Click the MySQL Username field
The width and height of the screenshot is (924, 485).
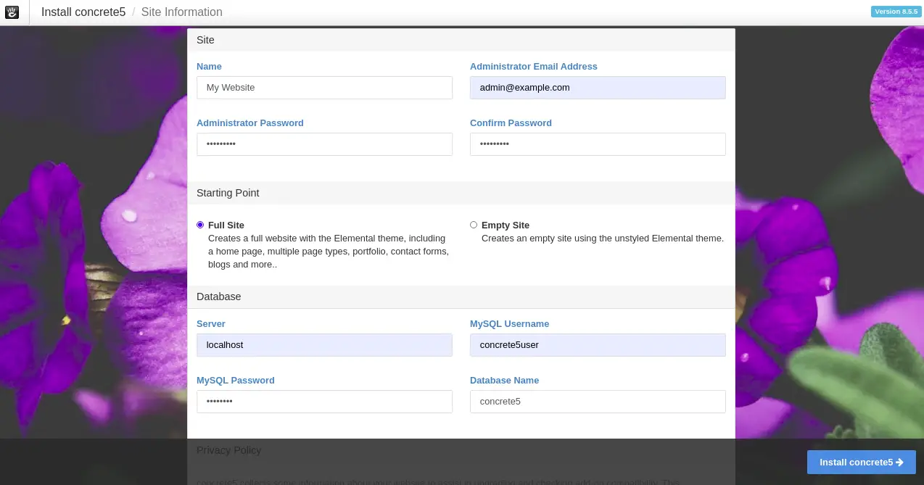pyautogui.click(x=598, y=345)
